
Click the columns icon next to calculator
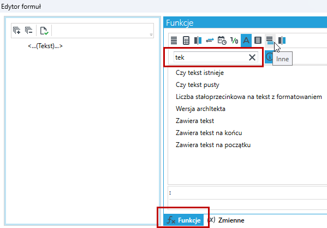click(198, 40)
